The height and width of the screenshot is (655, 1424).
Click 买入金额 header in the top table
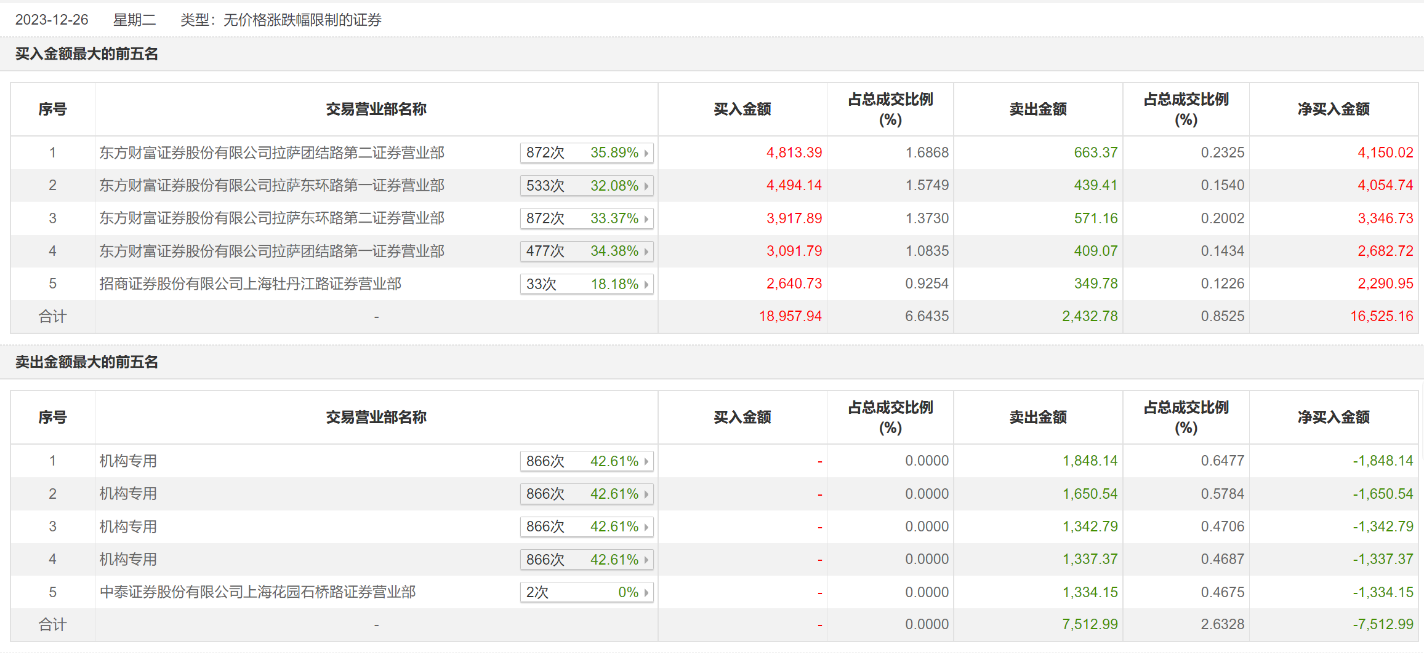tap(742, 109)
